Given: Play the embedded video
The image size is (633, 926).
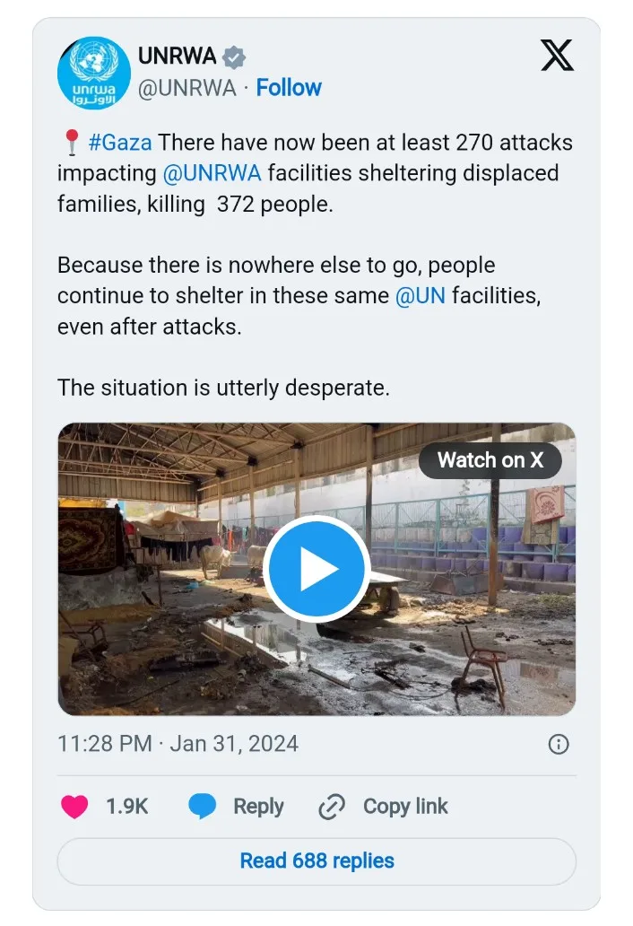Looking at the screenshot, I should (316, 570).
